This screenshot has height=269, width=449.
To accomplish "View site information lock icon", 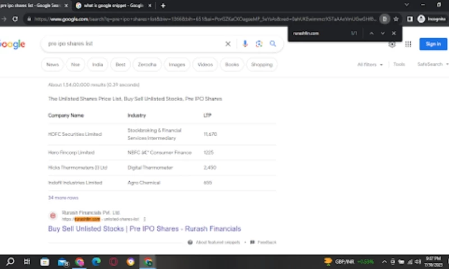I will [29, 19].
